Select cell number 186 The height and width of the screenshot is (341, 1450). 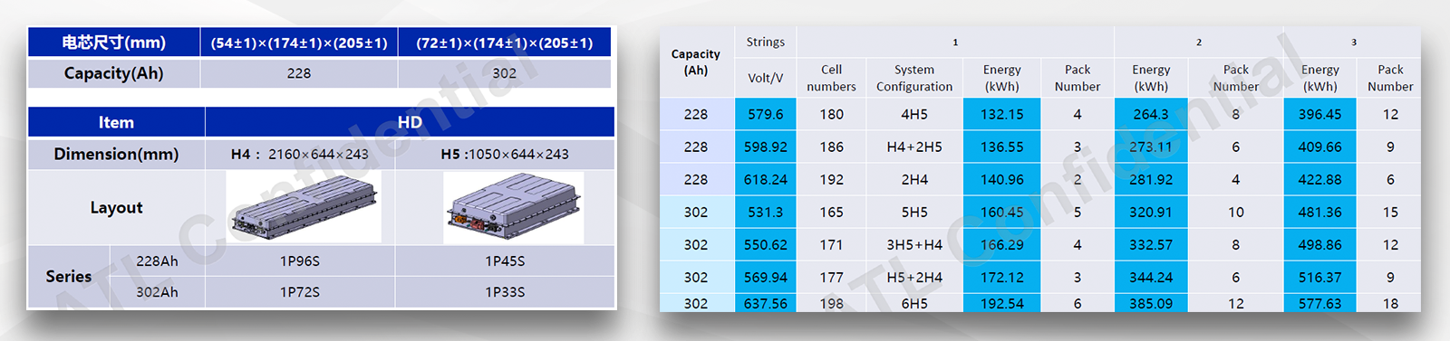[x=831, y=147]
